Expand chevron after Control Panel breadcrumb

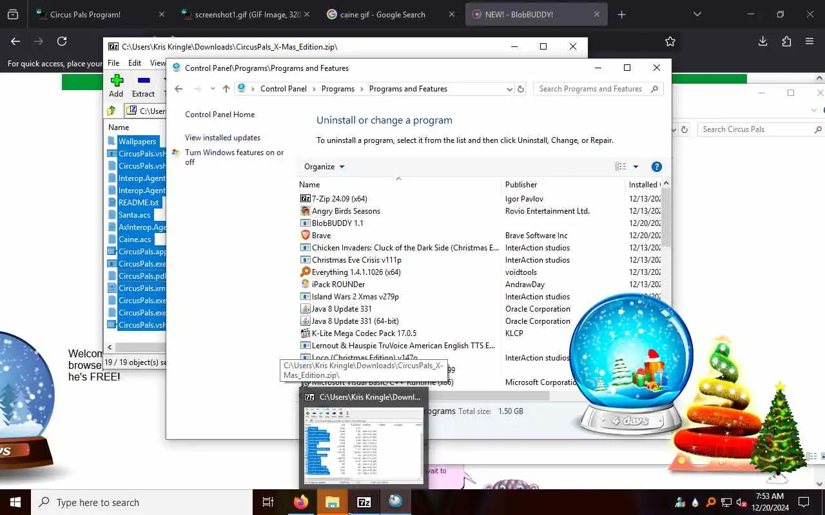tap(315, 89)
